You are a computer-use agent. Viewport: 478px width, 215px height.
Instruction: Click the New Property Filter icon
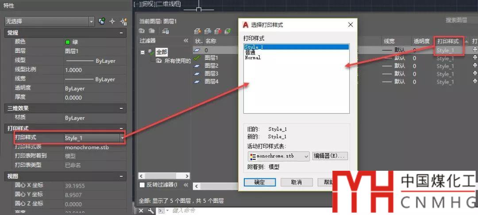pos(142,31)
